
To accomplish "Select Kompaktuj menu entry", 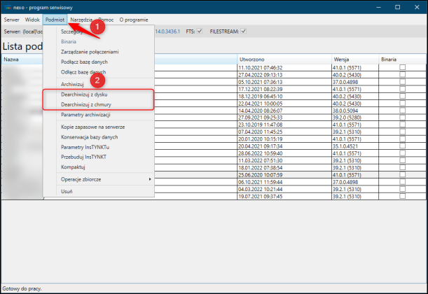I will 99,167.
